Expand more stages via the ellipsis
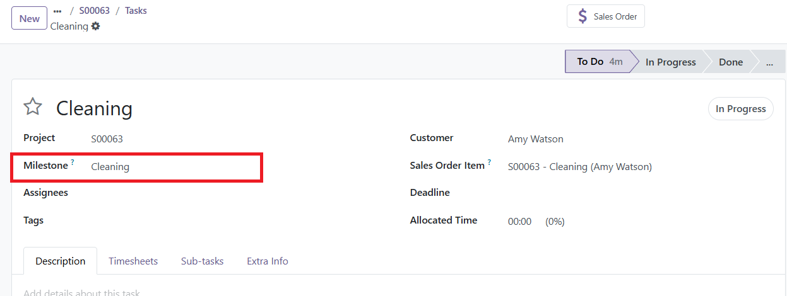Viewport: 787px width, 296px height. 769,62
